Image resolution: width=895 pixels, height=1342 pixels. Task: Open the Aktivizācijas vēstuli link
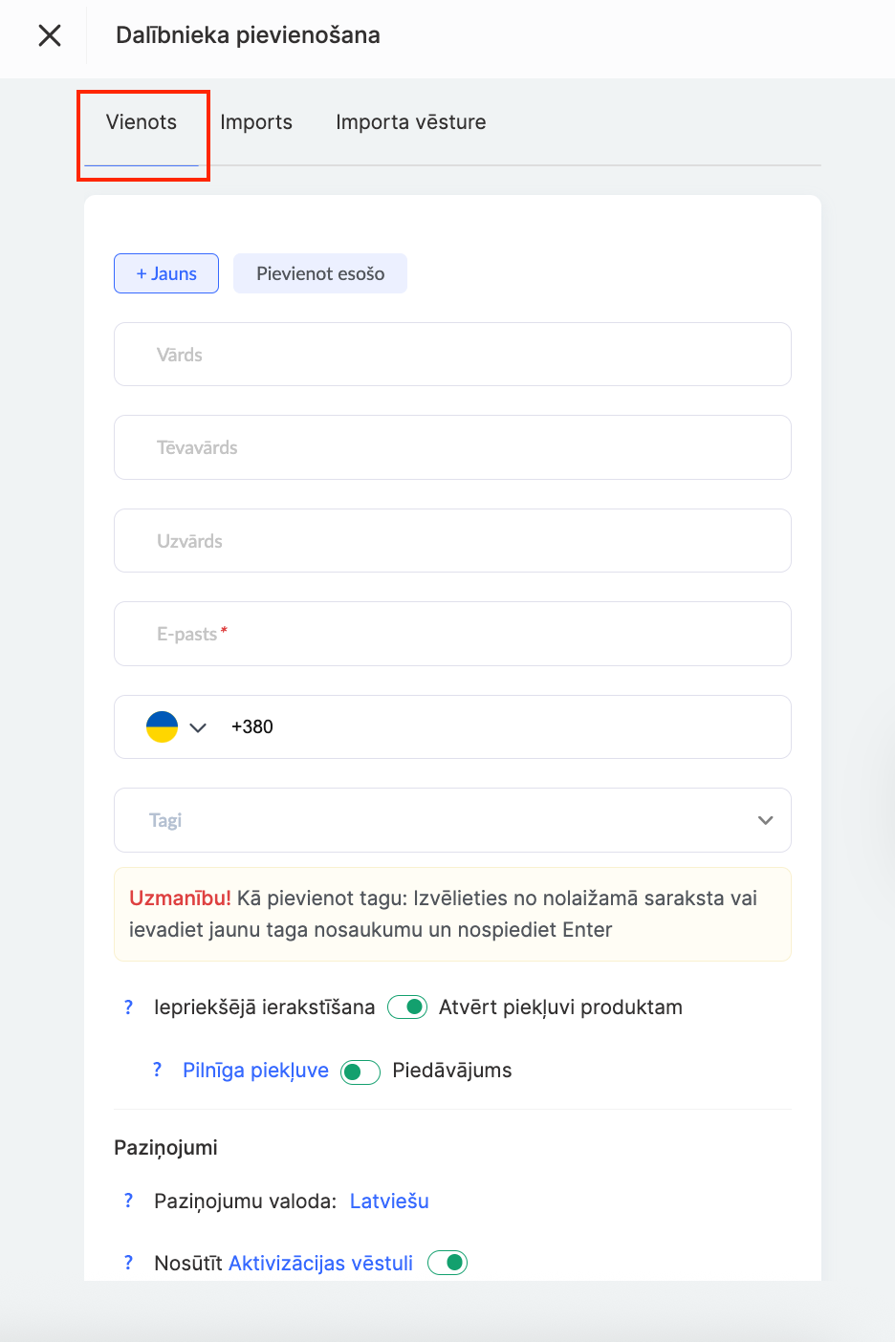point(321,1263)
